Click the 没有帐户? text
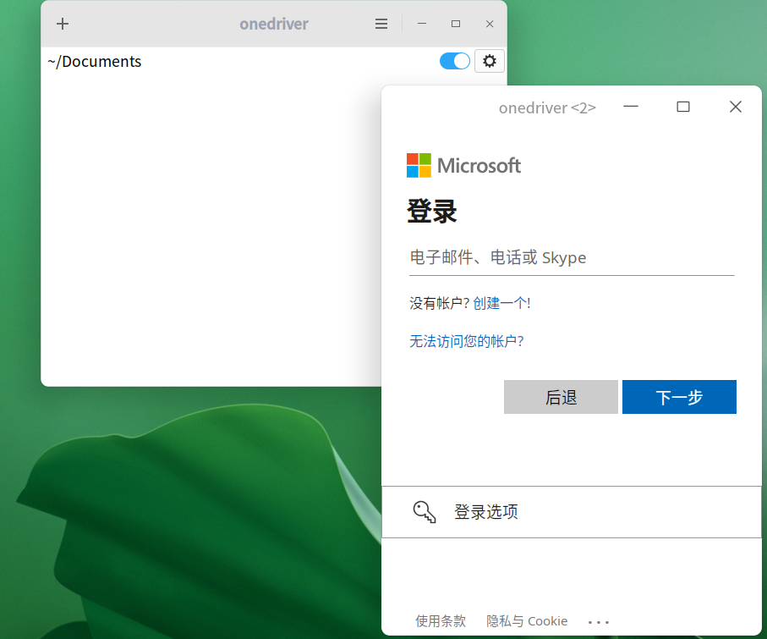The image size is (767, 639). 439,303
